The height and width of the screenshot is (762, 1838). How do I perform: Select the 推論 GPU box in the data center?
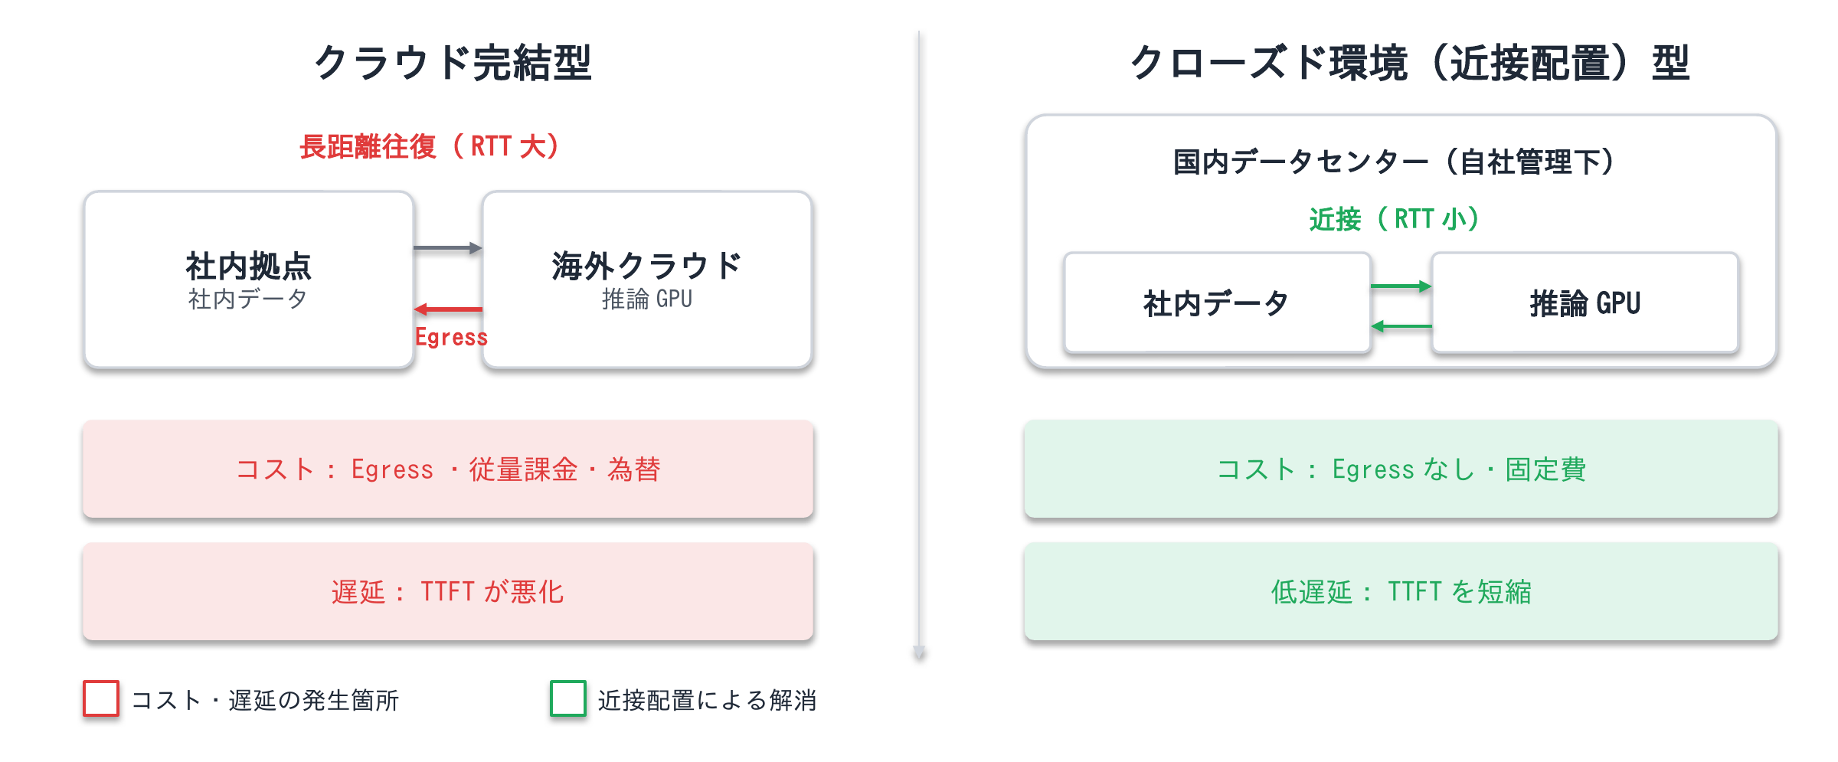(1585, 303)
